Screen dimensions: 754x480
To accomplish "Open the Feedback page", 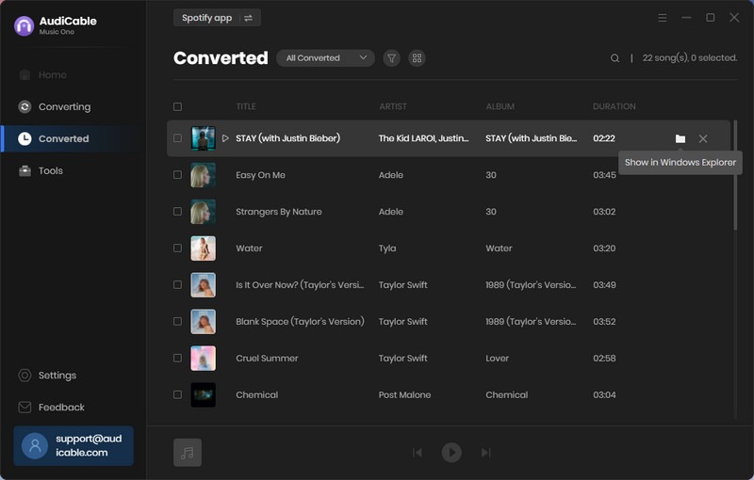I will (x=51, y=407).
